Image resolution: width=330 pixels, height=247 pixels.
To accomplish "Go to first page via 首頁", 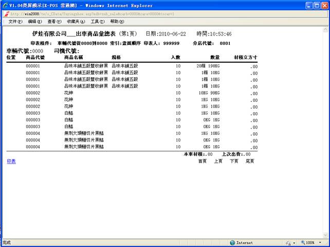I will (x=203, y=161).
